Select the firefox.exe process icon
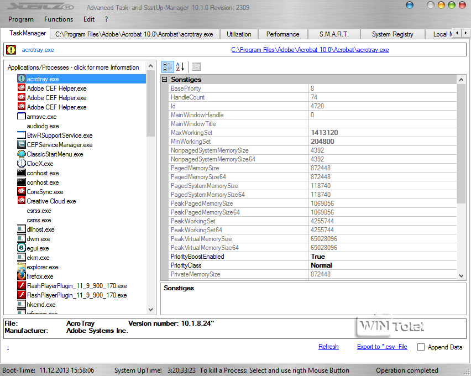The width and height of the screenshot is (471, 376). (22, 276)
